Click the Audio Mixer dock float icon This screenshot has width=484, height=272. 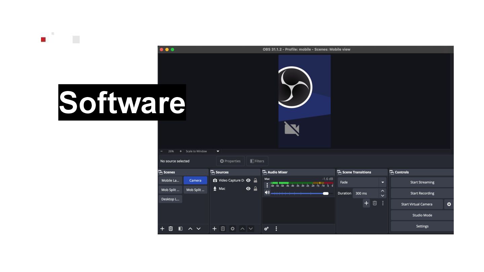265,172
